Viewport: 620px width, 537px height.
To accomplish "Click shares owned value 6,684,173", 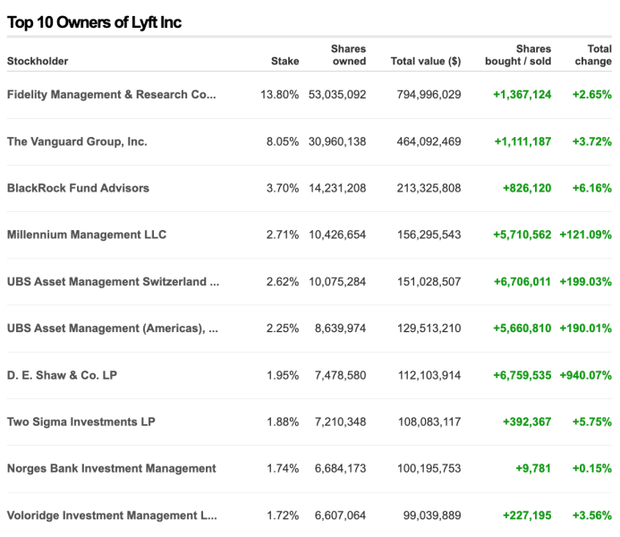I will [x=341, y=469].
